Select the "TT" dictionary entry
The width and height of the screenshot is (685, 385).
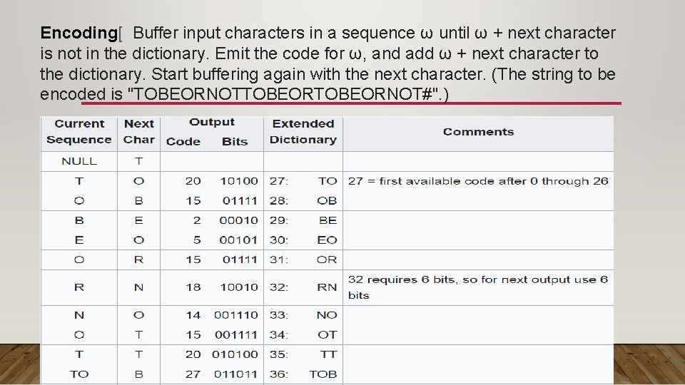pos(328,354)
